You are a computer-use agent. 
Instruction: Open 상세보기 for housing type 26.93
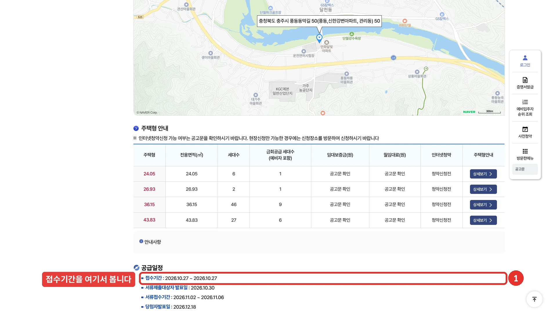click(x=483, y=189)
